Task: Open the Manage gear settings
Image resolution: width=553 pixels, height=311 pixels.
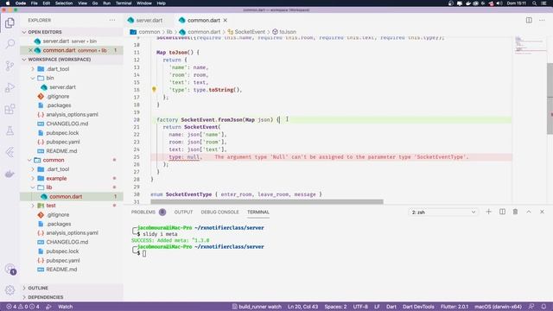Action: coord(10,290)
